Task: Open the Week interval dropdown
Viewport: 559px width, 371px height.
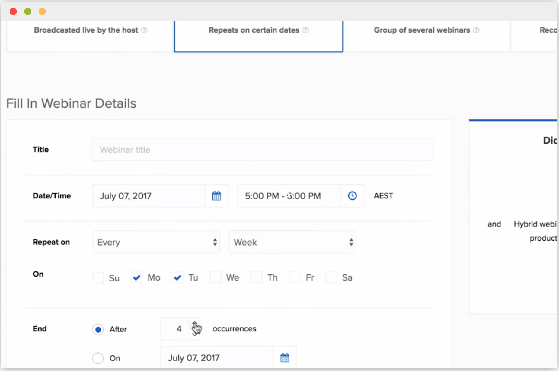Action: (x=292, y=242)
